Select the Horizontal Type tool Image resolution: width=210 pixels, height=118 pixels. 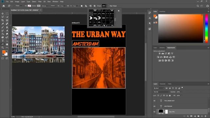click(3, 41)
